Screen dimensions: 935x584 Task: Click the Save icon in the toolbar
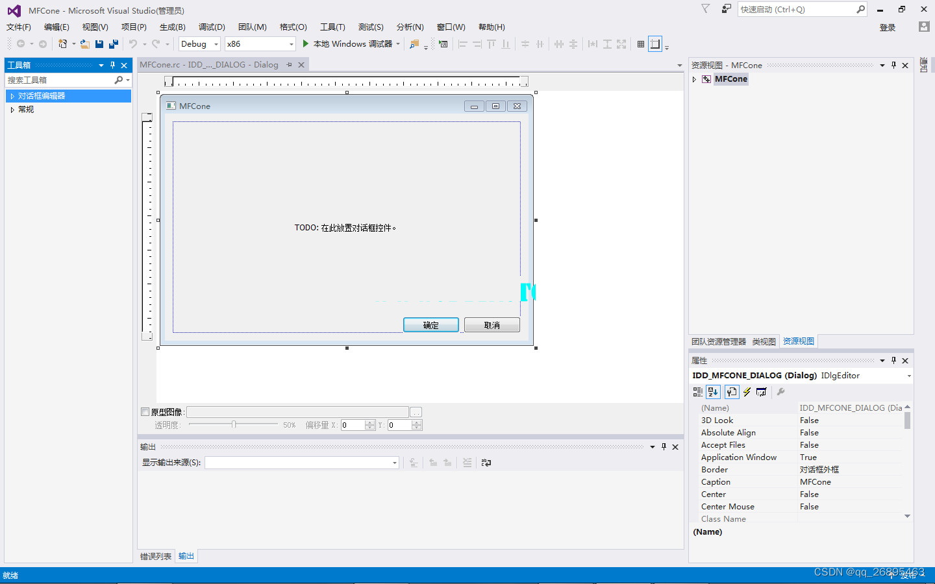pyautogui.click(x=99, y=44)
